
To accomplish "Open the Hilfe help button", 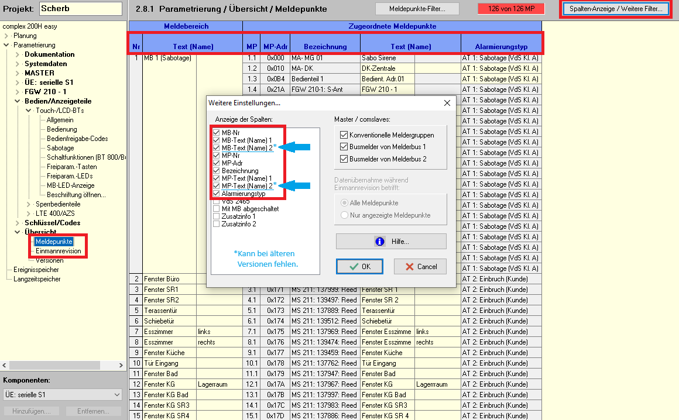I will [x=391, y=242].
